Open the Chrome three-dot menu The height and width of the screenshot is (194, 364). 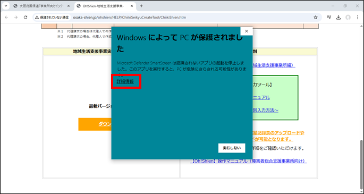[x=358, y=18]
